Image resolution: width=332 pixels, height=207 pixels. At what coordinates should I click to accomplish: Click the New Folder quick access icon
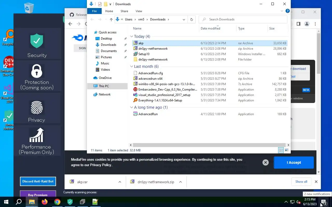pyautogui.click(x=106, y=4)
